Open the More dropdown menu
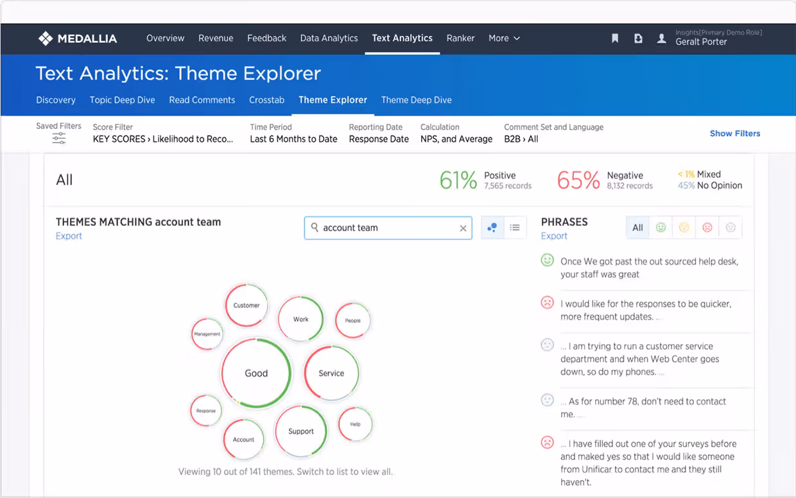 pos(504,39)
